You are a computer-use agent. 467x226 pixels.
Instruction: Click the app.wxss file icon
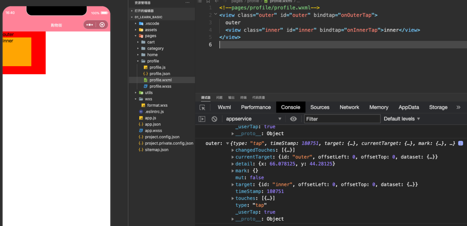coord(141,131)
